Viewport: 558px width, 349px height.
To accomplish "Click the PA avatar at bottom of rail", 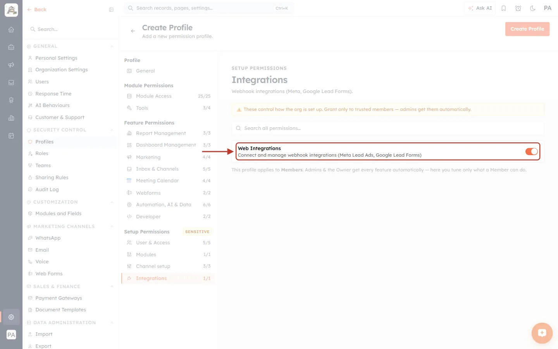I will click(11, 335).
